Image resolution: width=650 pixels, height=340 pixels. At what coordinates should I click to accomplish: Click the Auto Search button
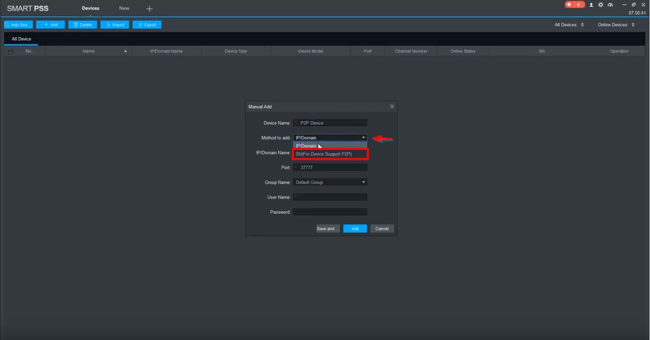[x=18, y=25]
